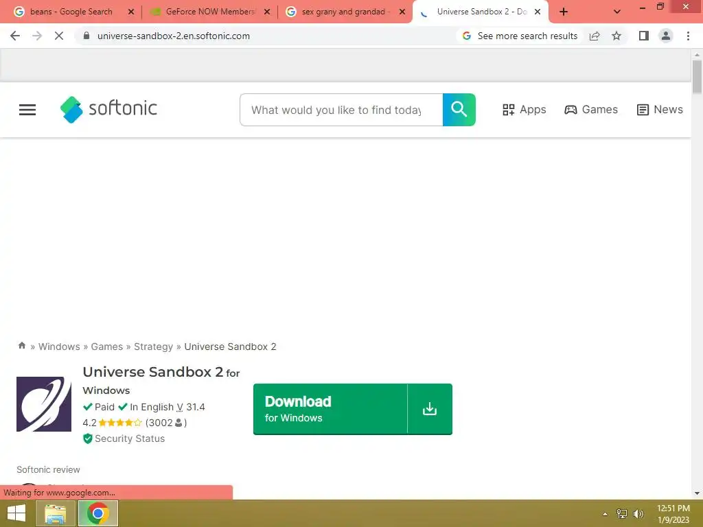Open File Explorer from taskbar
The width and height of the screenshot is (703, 527).
(x=55, y=513)
